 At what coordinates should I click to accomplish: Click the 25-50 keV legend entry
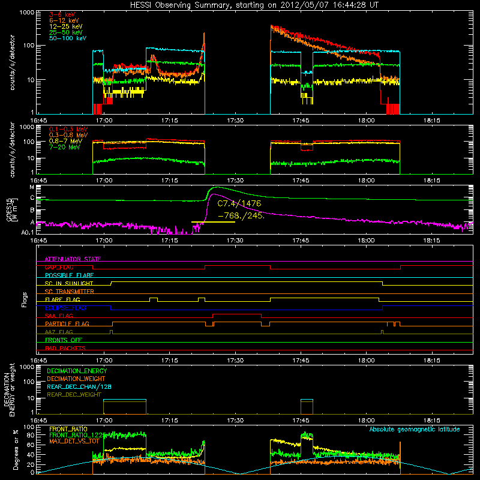pyautogui.click(x=65, y=32)
